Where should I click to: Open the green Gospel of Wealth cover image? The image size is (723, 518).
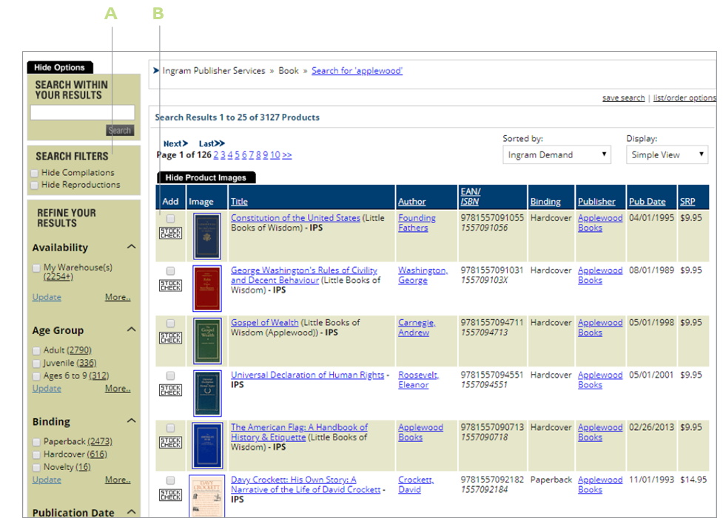click(x=207, y=341)
